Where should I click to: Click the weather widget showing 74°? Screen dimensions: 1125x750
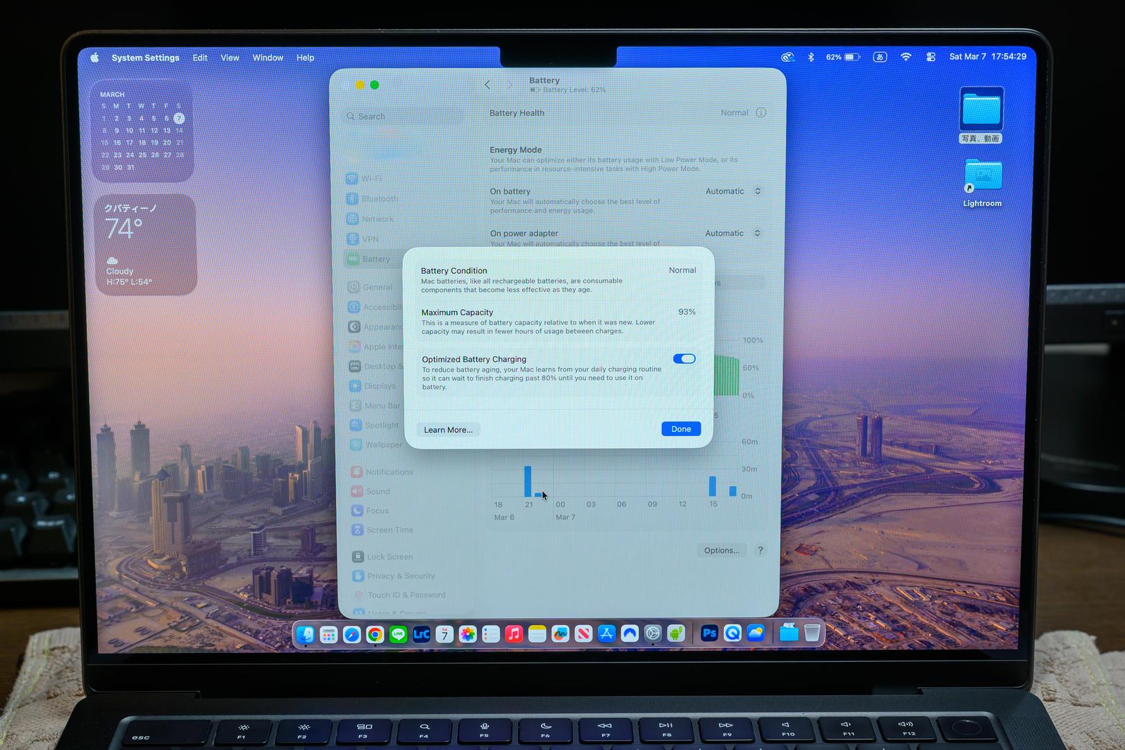[145, 244]
